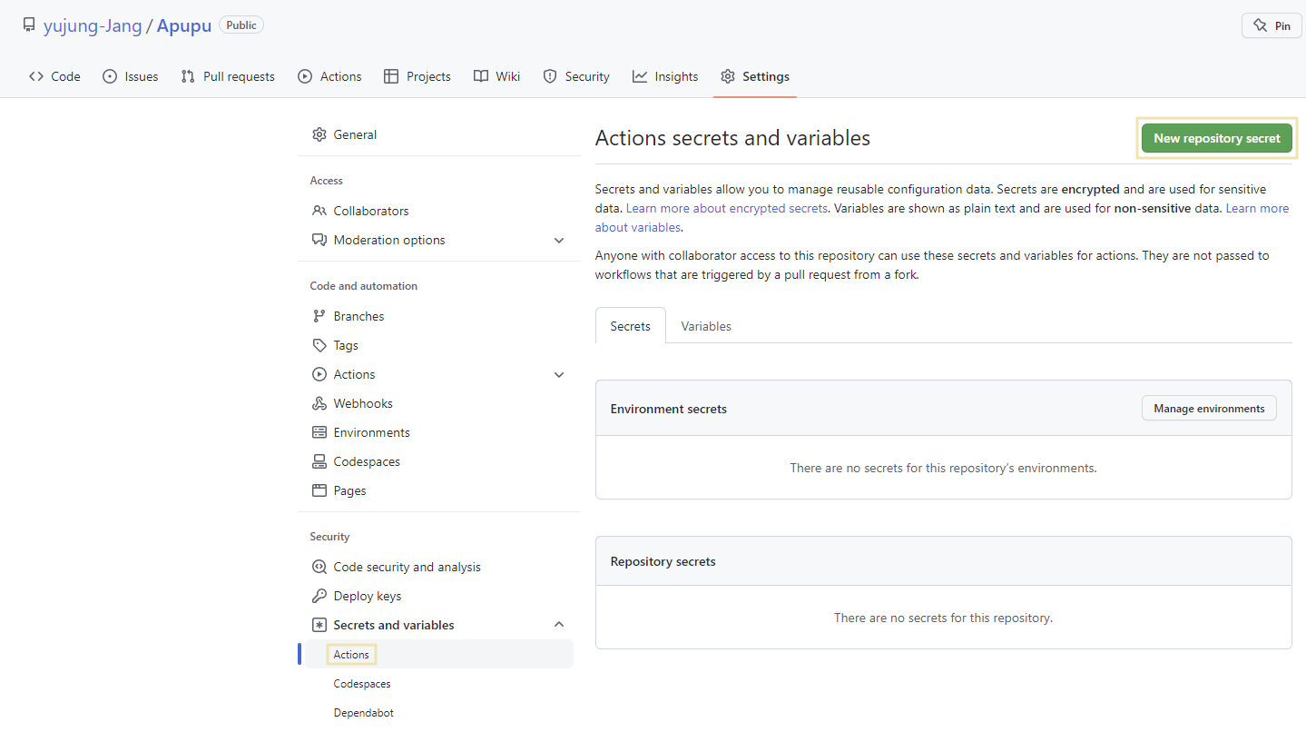The image size is (1306, 732).
Task: Click the General settings gear icon
Action: (319, 134)
